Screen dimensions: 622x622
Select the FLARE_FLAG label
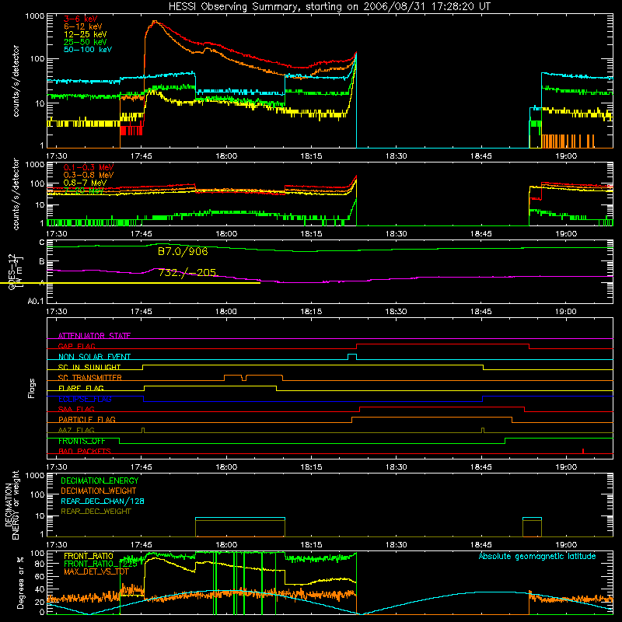(81, 388)
